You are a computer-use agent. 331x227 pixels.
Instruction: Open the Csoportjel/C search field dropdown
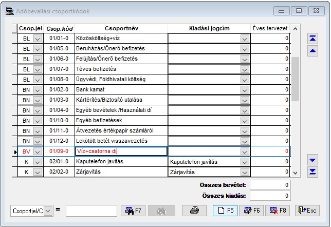point(48,211)
